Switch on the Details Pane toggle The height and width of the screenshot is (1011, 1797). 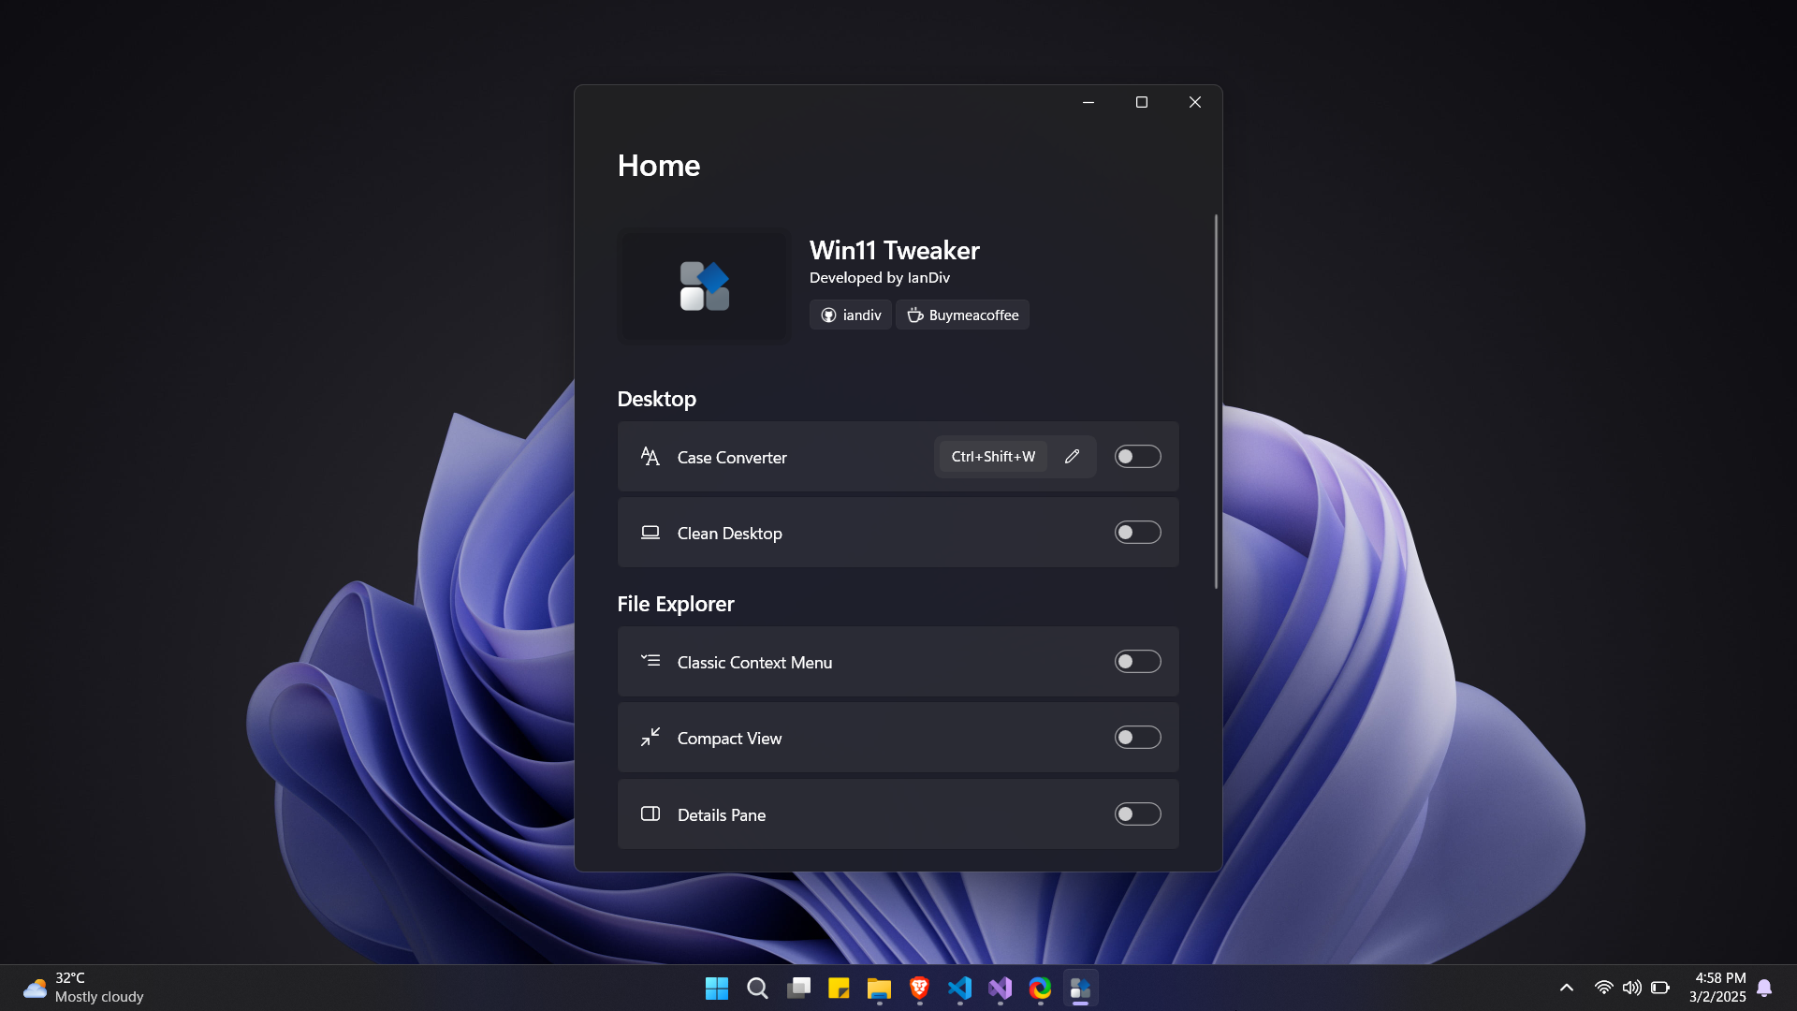point(1137,814)
